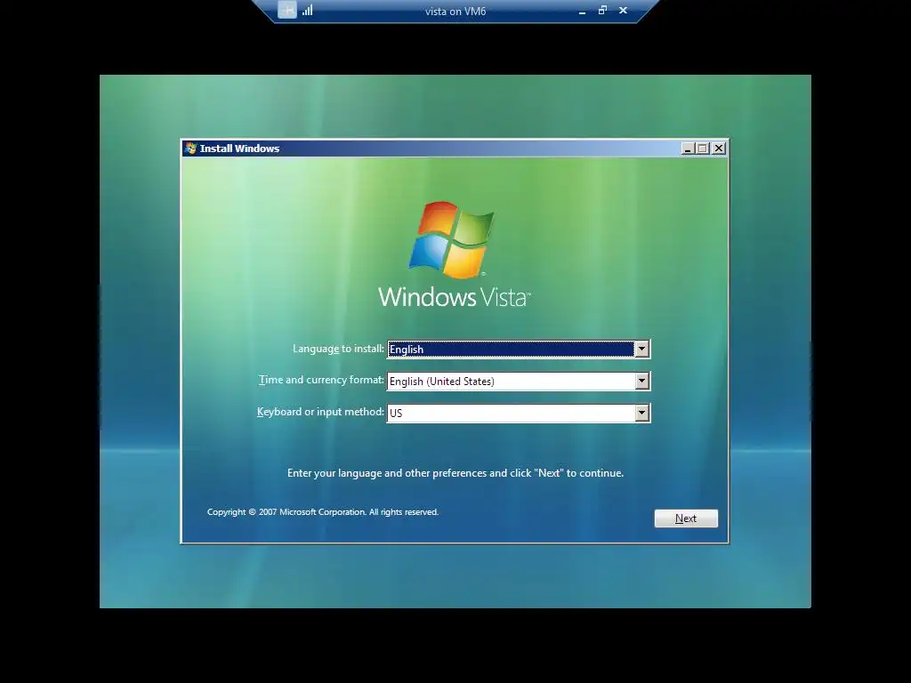Close the 'vista on VM6' remote session
Image resolution: width=911 pixels, height=683 pixels.
coord(624,10)
